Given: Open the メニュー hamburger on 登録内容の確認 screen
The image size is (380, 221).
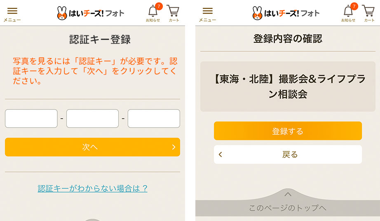Looking at the screenshot, I should pyautogui.click(x=208, y=14).
